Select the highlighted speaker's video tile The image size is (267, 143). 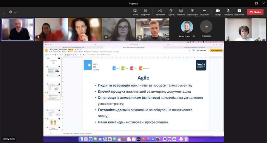click(17, 29)
